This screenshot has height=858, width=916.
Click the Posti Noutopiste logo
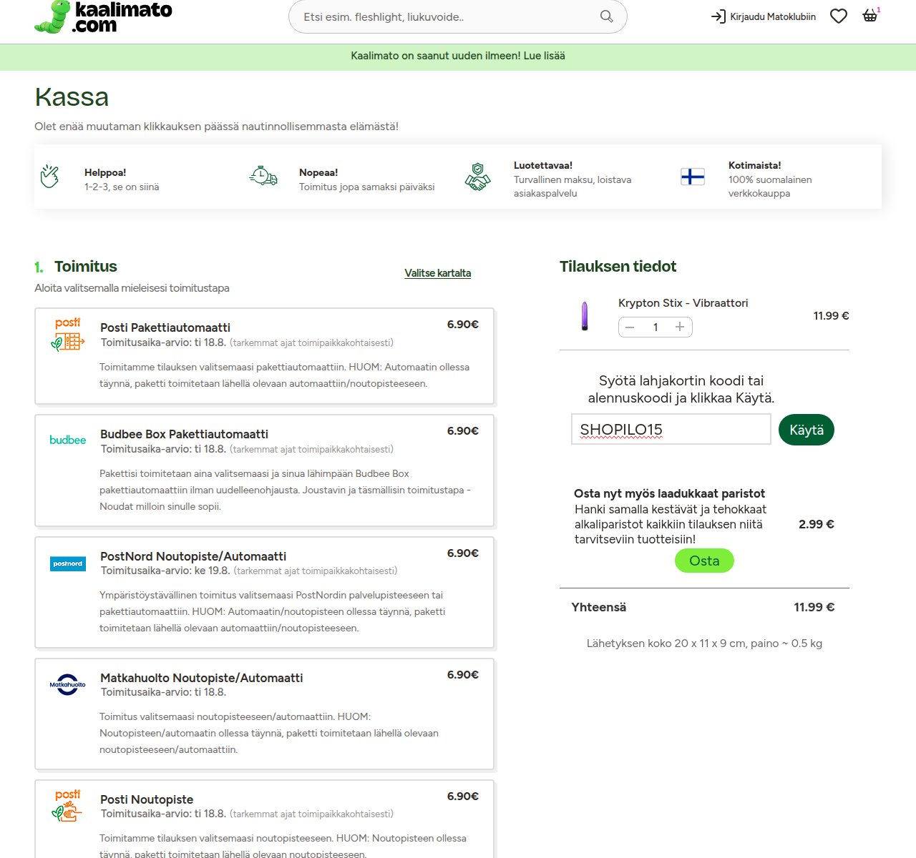pyautogui.click(x=68, y=806)
